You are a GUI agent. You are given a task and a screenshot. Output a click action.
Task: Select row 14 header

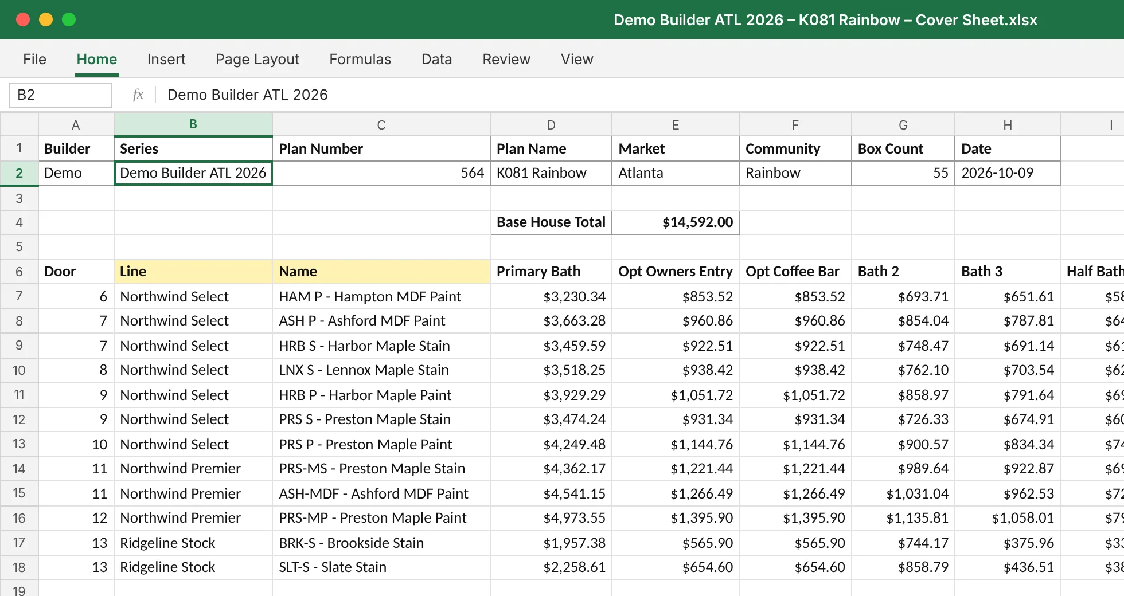[x=19, y=469]
